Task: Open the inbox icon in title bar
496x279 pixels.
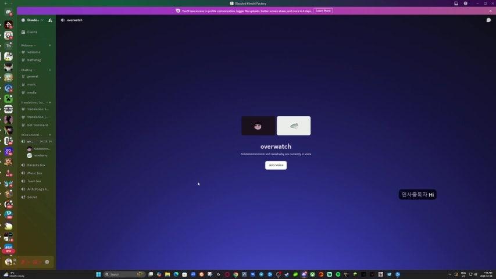Action: (456, 3)
